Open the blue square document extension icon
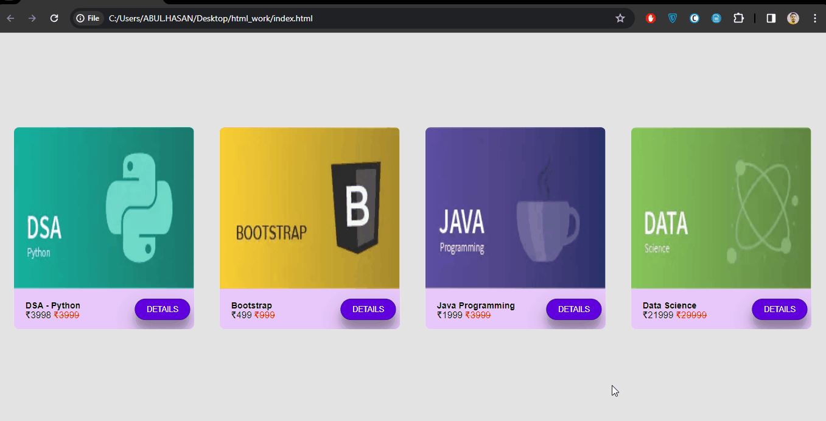This screenshot has height=421, width=826. (x=716, y=18)
